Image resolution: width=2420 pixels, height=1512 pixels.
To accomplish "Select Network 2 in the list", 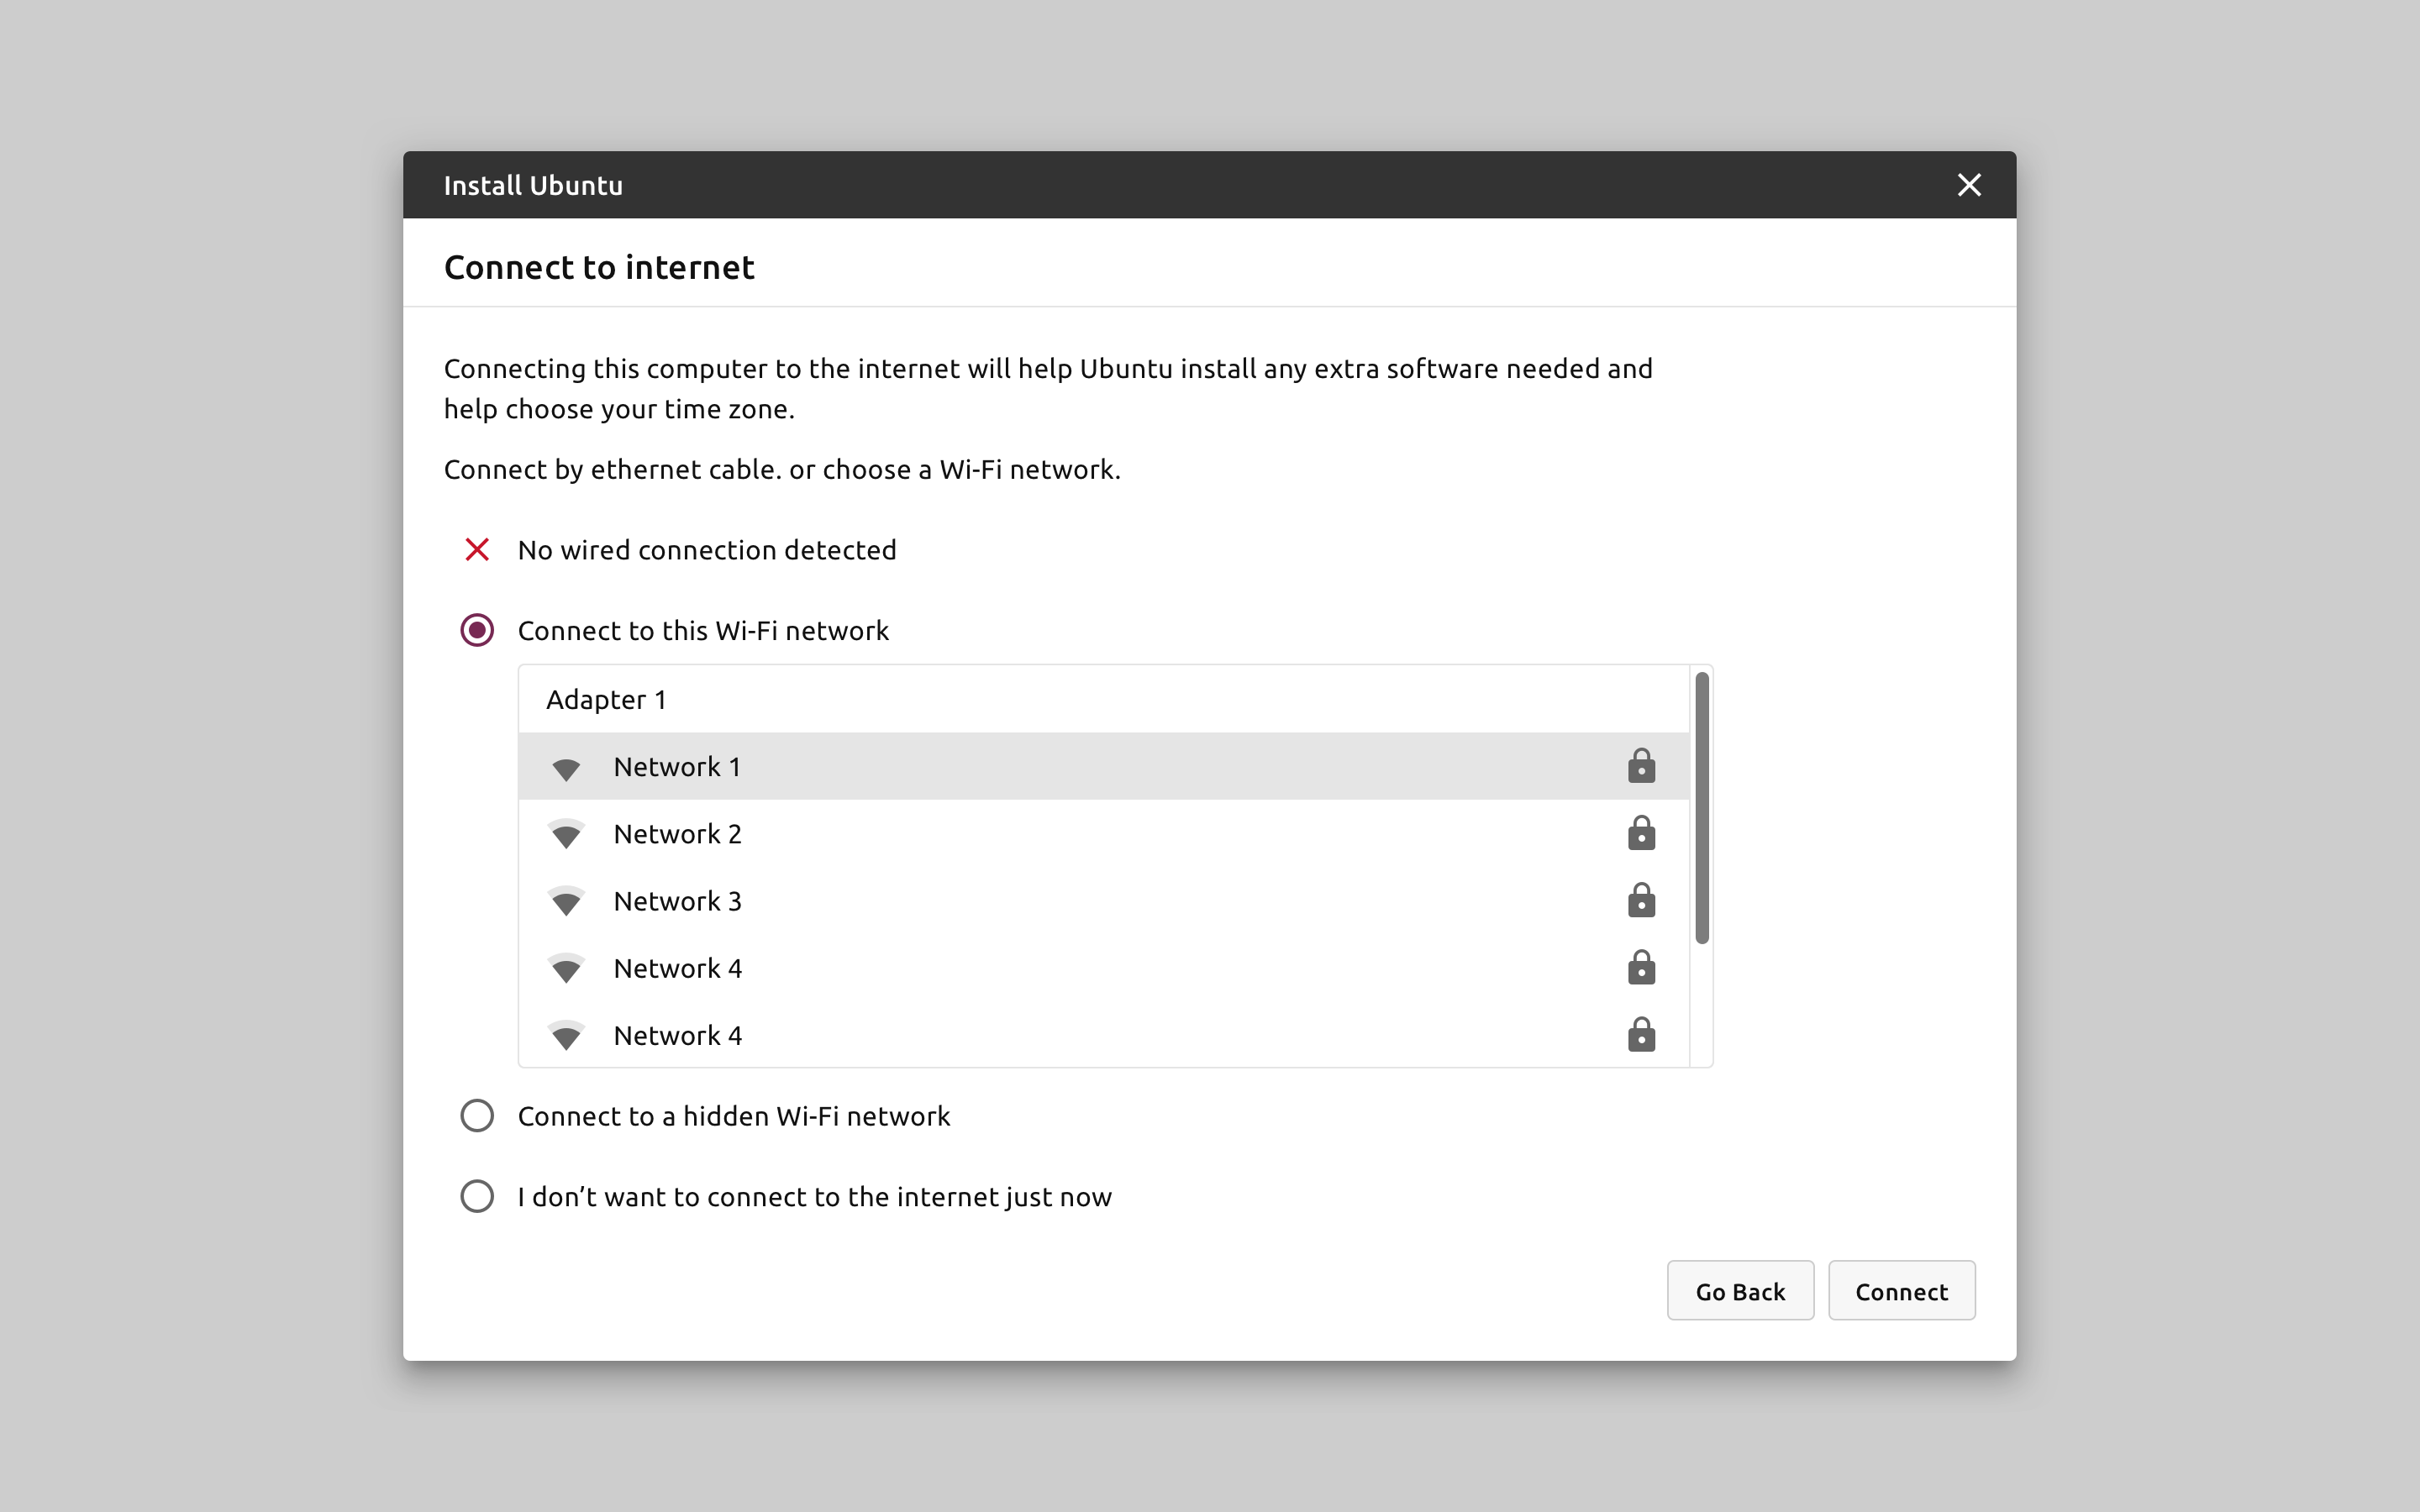I will click(x=678, y=834).
